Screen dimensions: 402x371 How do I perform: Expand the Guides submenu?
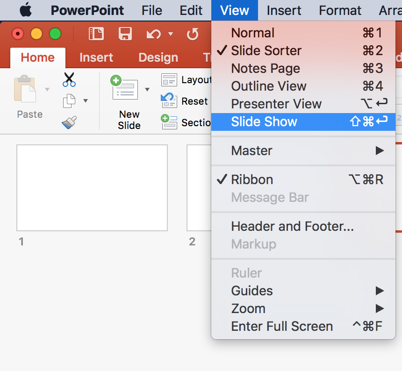tap(303, 291)
